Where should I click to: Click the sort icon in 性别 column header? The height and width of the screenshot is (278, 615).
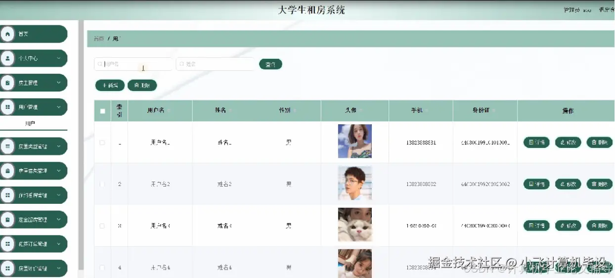(x=295, y=111)
